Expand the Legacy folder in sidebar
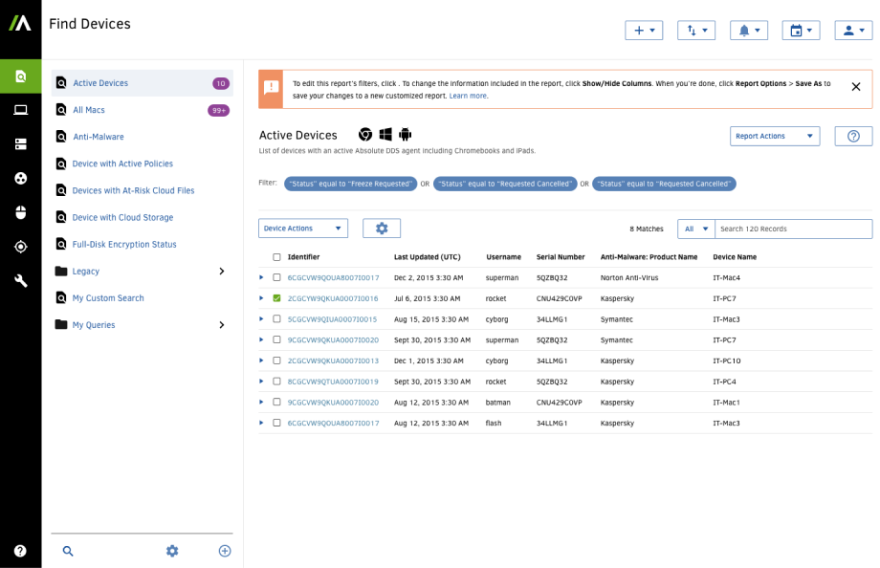The width and height of the screenshot is (880, 568). (x=222, y=272)
